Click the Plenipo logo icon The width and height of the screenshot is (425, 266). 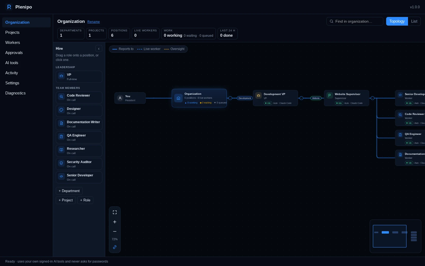pos(9,7)
